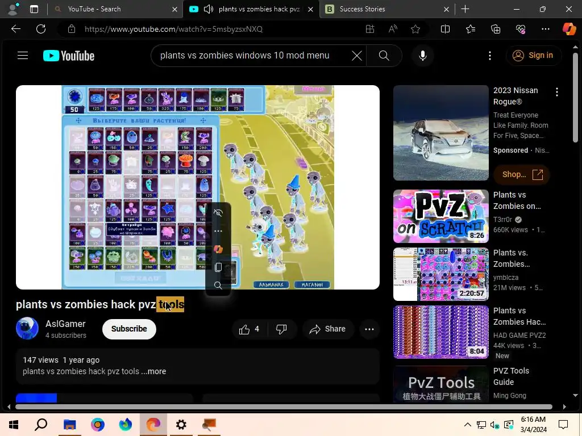The width and height of the screenshot is (582, 436).
Task: Open the Favorites list
Action: click(470, 29)
